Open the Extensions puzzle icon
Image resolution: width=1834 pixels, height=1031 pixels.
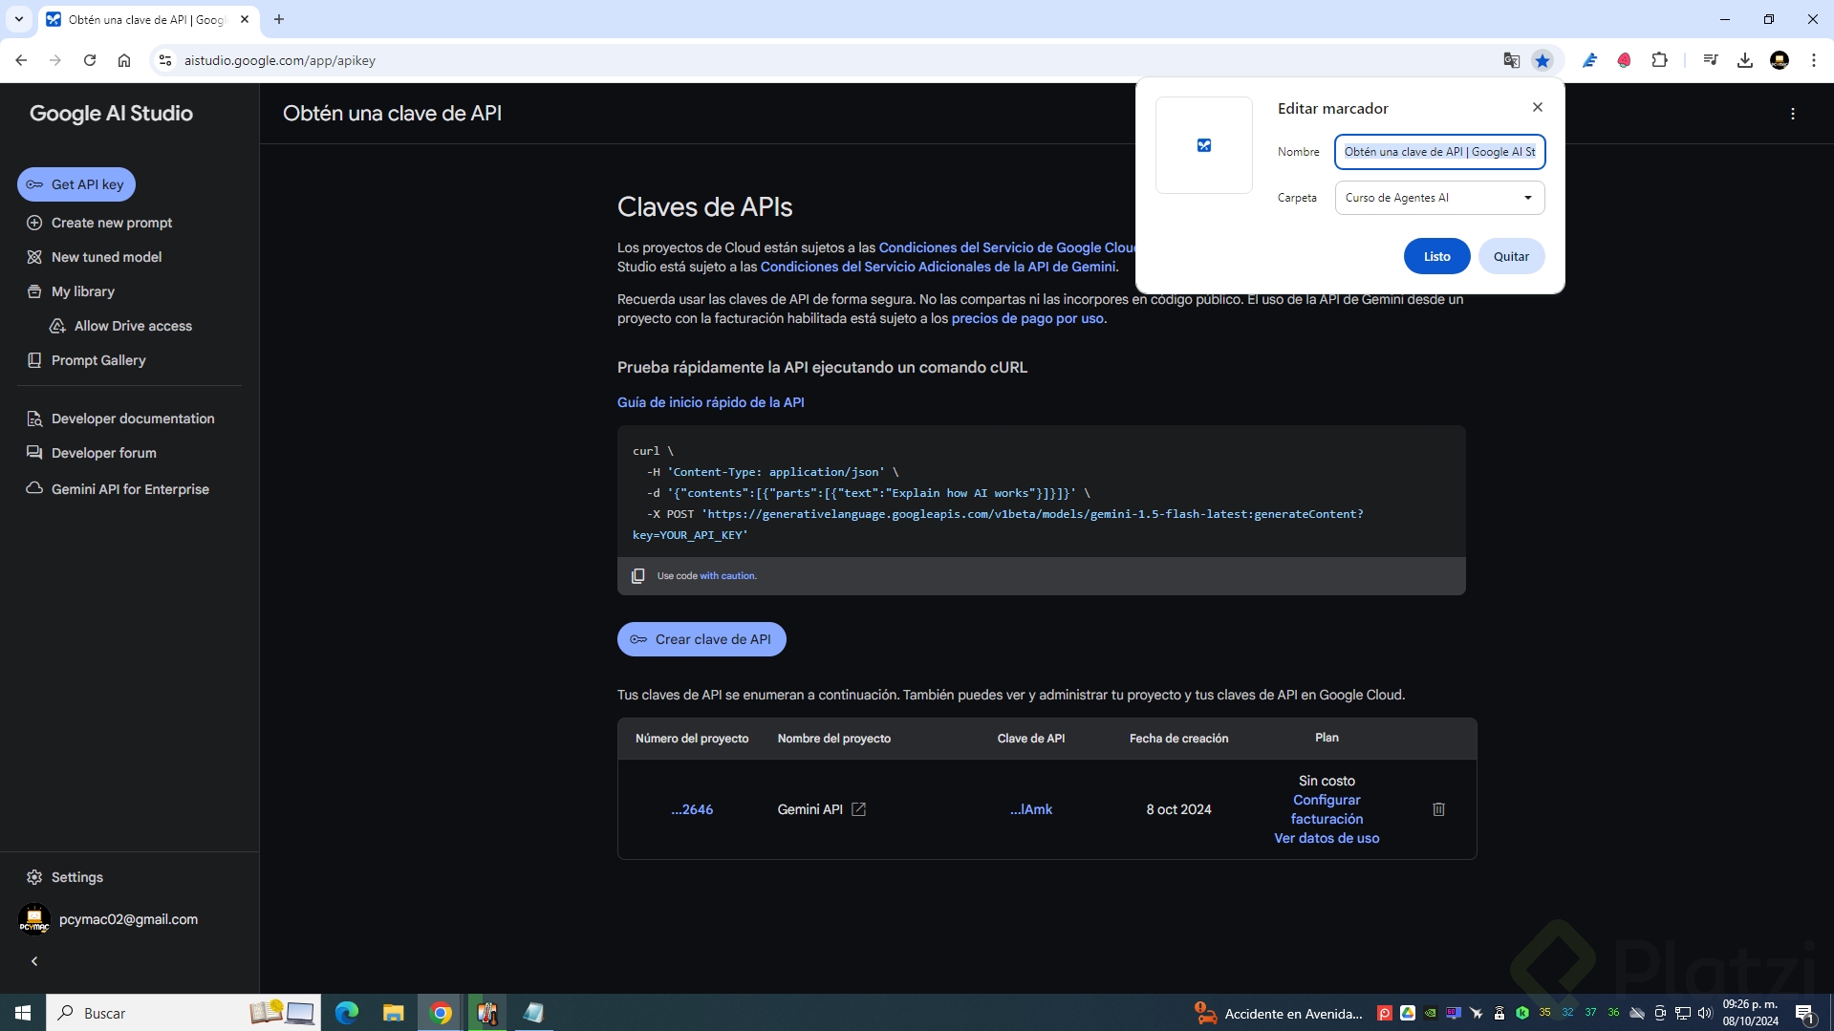[x=1659, y=60]
